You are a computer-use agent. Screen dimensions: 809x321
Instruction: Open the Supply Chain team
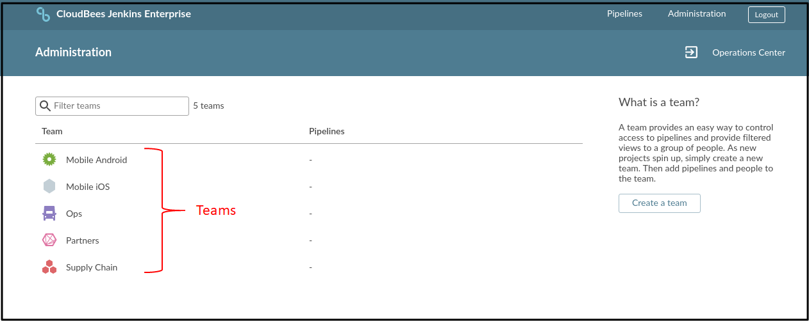pos(92,267)
